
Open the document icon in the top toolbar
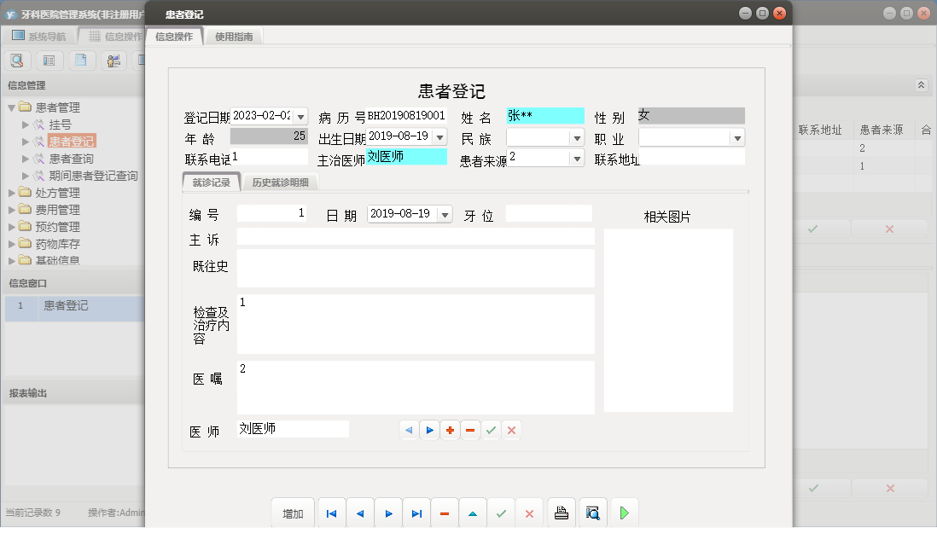(81, 60)
